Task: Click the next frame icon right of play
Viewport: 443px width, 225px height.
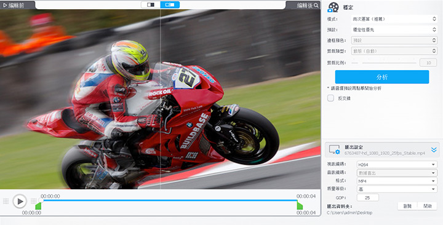Action: click(x=33, y=201)
